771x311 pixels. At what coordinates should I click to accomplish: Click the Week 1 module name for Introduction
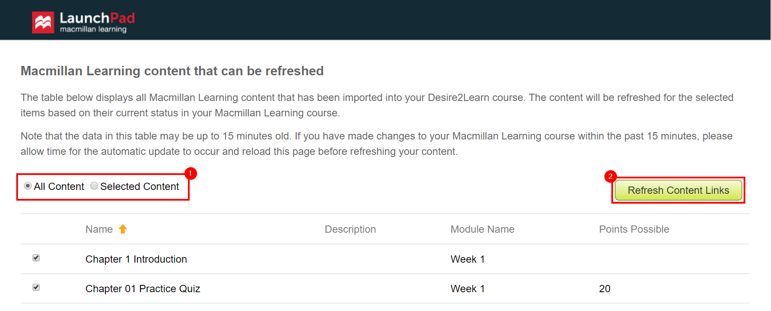pos(467,259)
